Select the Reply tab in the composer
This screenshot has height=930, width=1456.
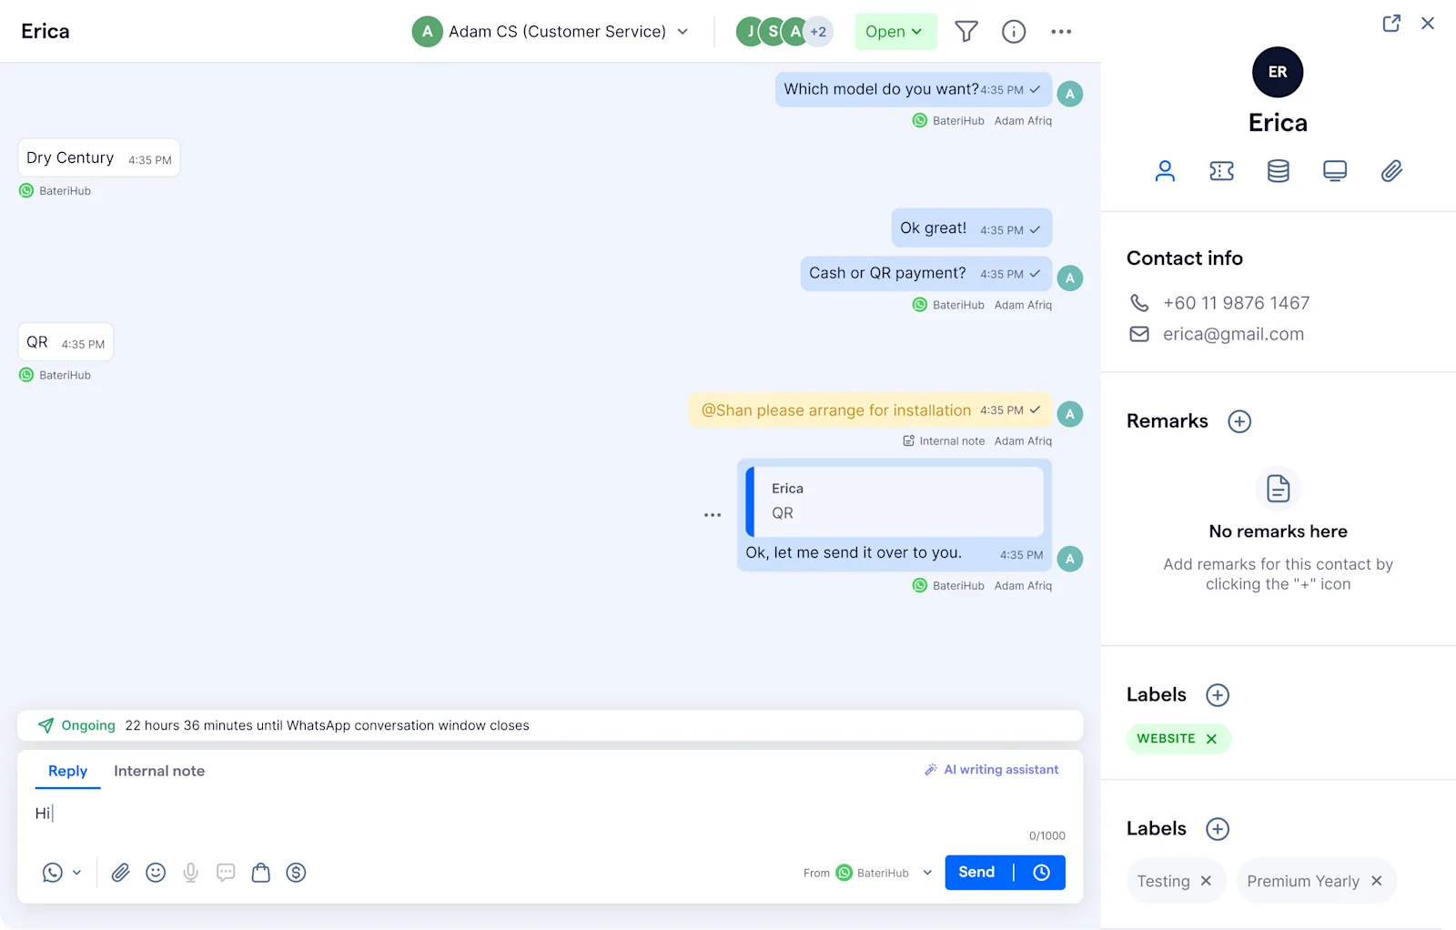(66, 771)
